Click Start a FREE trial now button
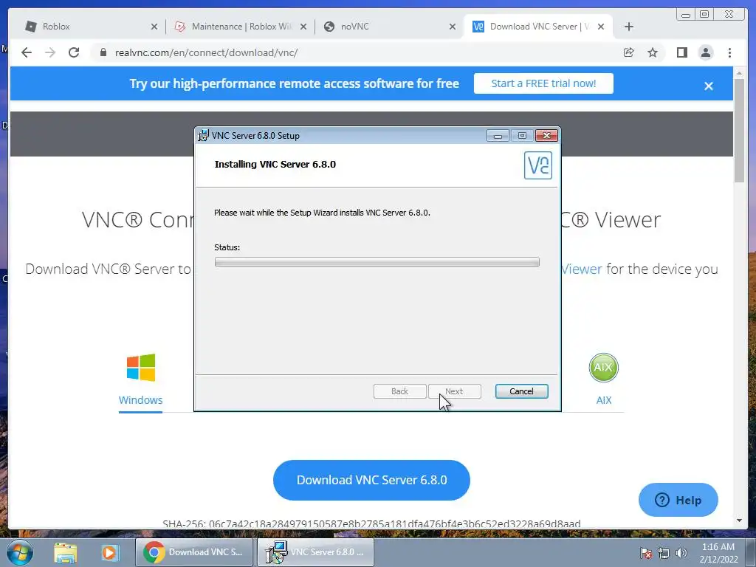The image size is (756, 567). [543, 83]
